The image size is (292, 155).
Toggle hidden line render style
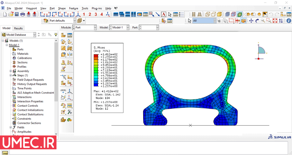(214, 14)
